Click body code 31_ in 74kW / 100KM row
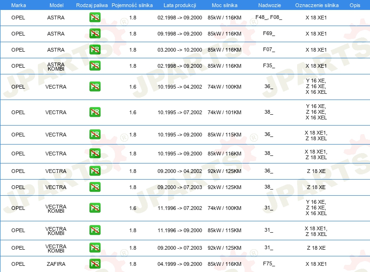 [x=269, y=208]
